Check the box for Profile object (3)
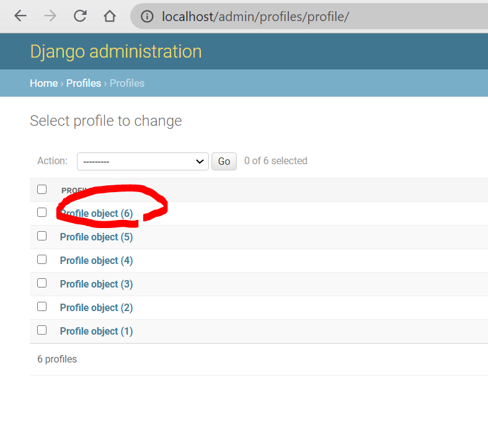Image resolution: width=488 pixels, height=422 pixels. (x=42, y=283)
